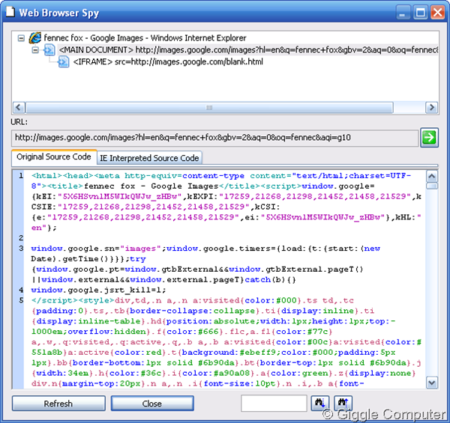The width and height of the screenshot is (450, 423).
Task: Click the find next binoculars button
Action: (x=320, y=403)
